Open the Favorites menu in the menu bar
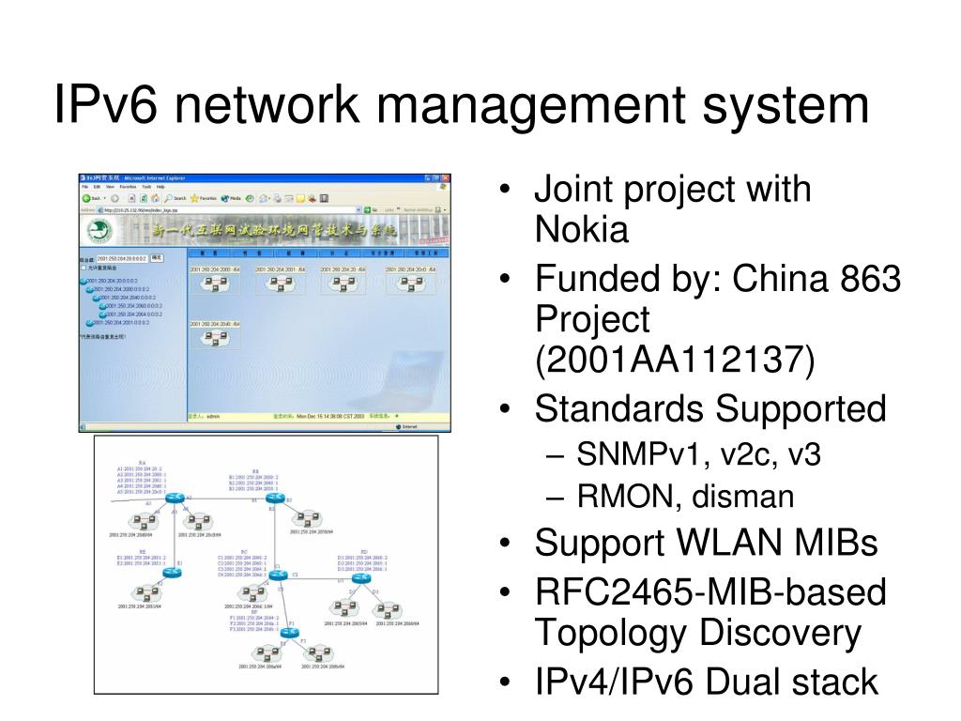The height and width of the screenshot is (721, 961). 128,187
